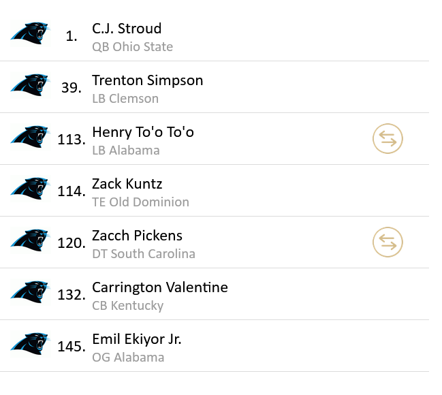The width and height of the screenshot is (442, 395).
Task: Click the Panthers logo beside Trenton Simpson
Action: coord(31,85)
